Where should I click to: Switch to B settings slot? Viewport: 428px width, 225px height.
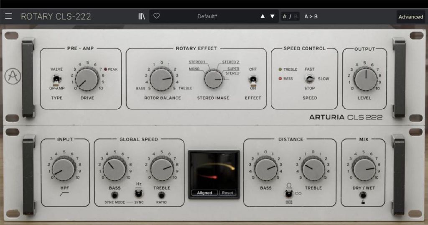(296, 17)
